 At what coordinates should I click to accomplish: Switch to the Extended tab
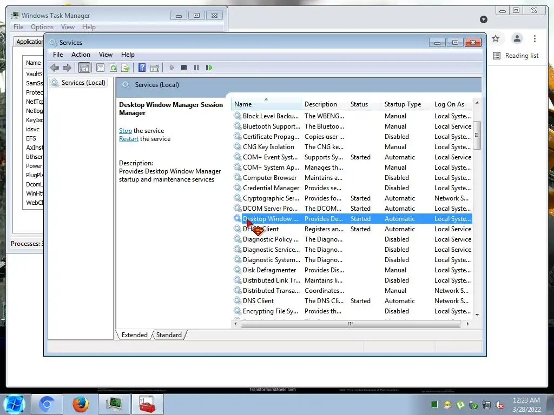[x=134, y=335]
